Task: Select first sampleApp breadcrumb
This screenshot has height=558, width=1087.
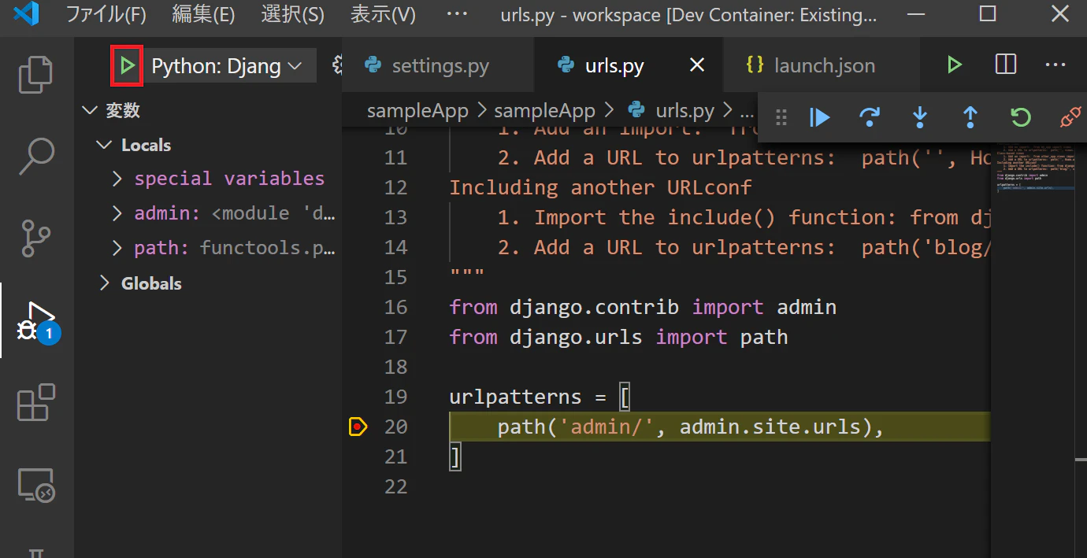Action: [417, 111]
